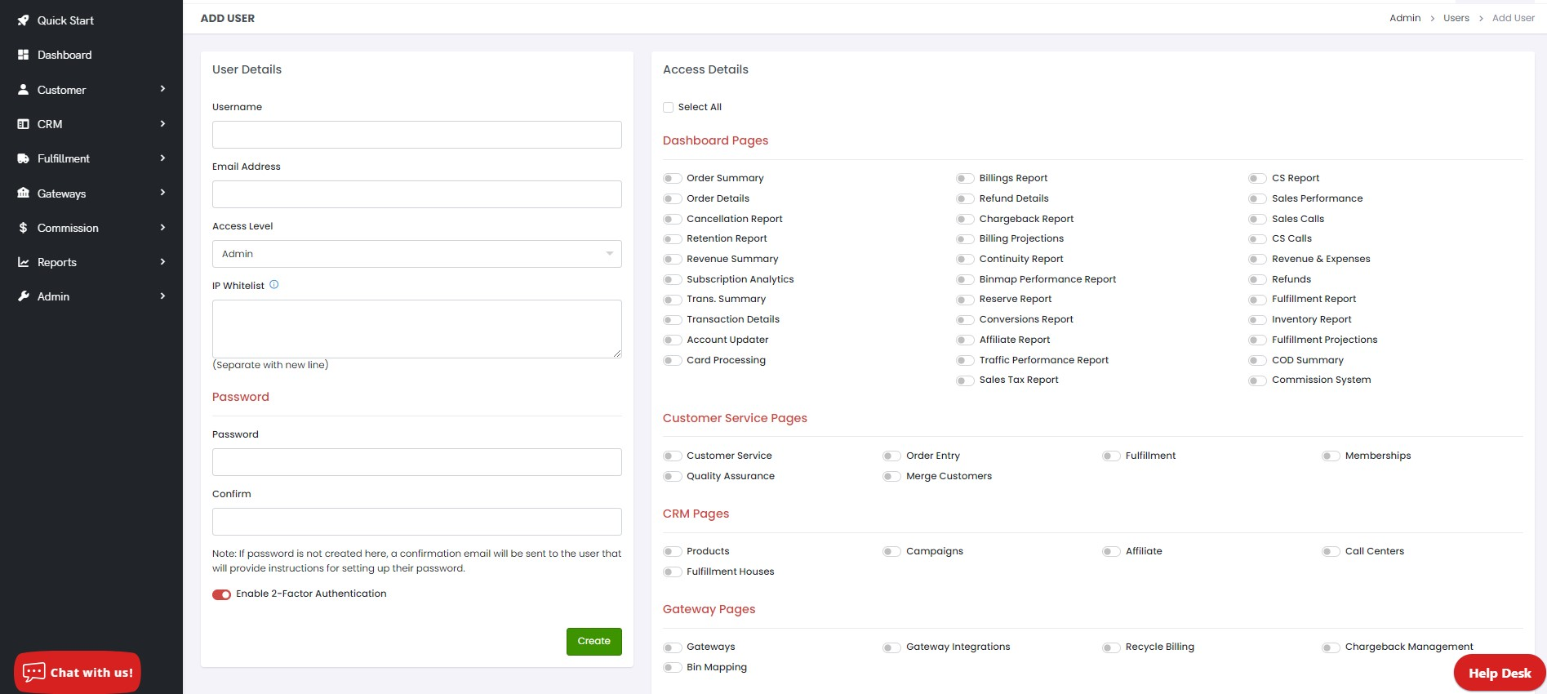Click into the Username input field
Image resolution: width=1547 pixels, height=694 pixels.
[x=416, y=135]
